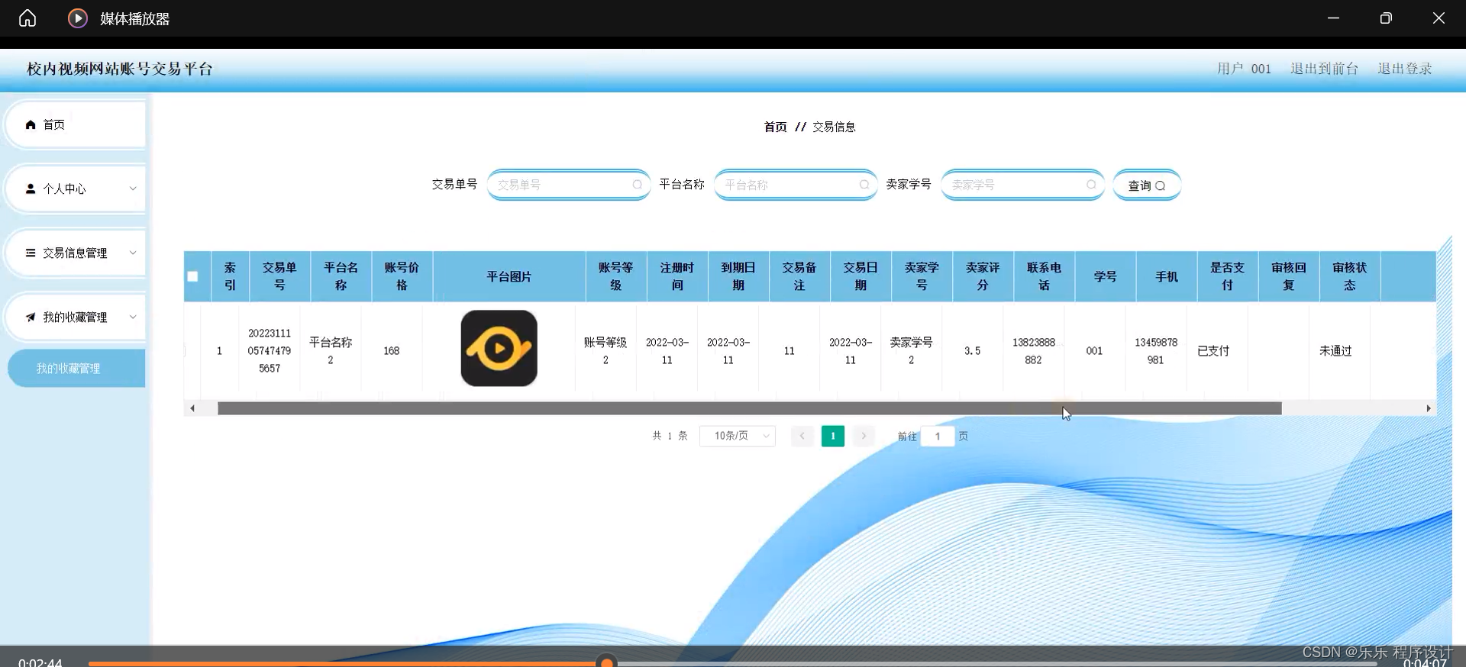The height and width of the screenshot is (667, 1466).
Task: Click the 已支付 cell
Action: tap(1213, 351)
